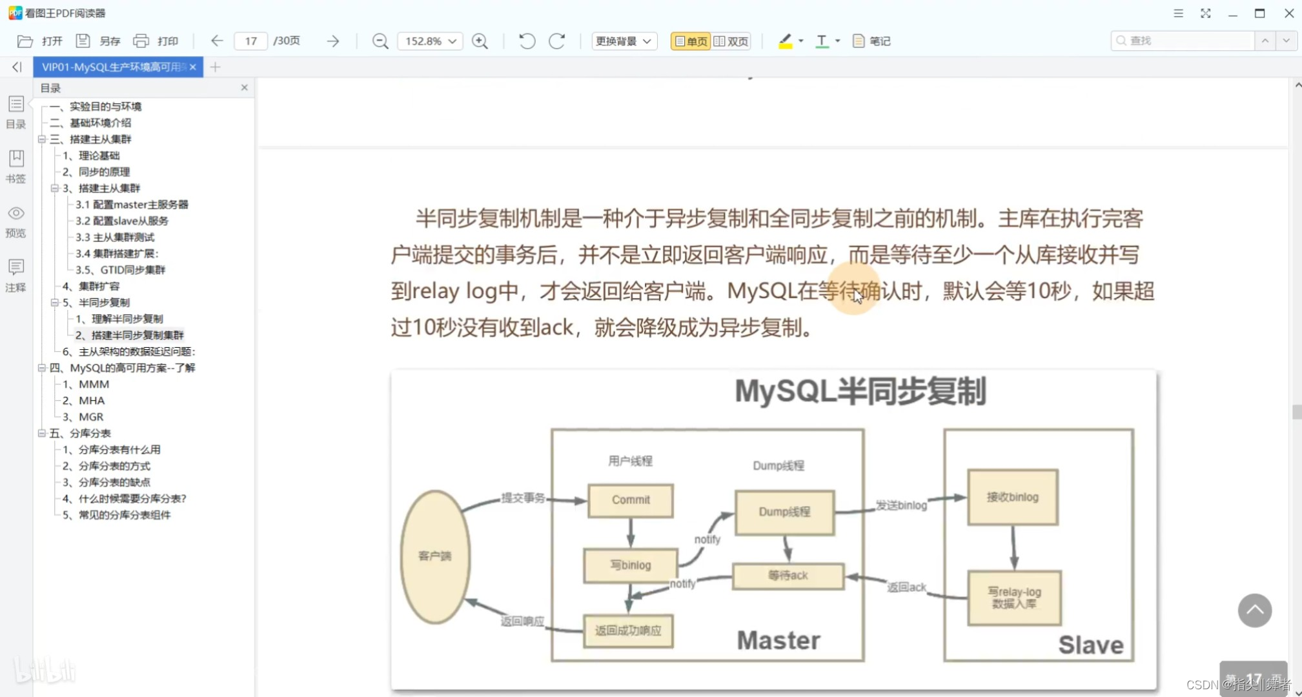Rotate the page clockwise

pos(557,41)
